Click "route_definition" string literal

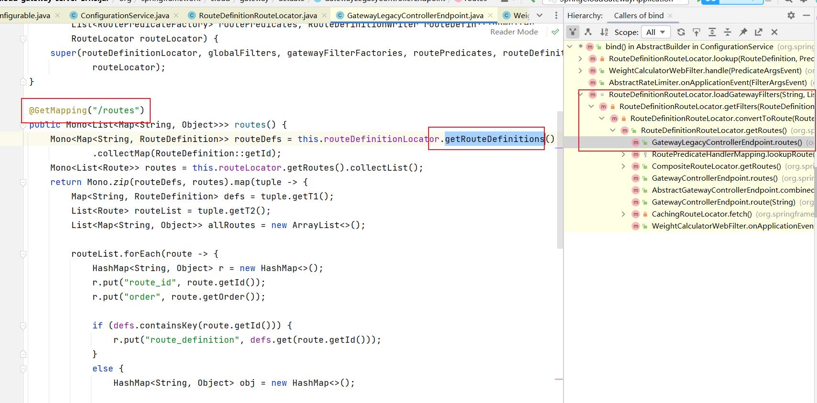click(x=192, y=340)
